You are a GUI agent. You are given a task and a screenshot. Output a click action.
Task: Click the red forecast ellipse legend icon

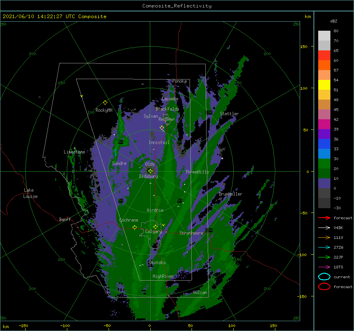[324, 287]
